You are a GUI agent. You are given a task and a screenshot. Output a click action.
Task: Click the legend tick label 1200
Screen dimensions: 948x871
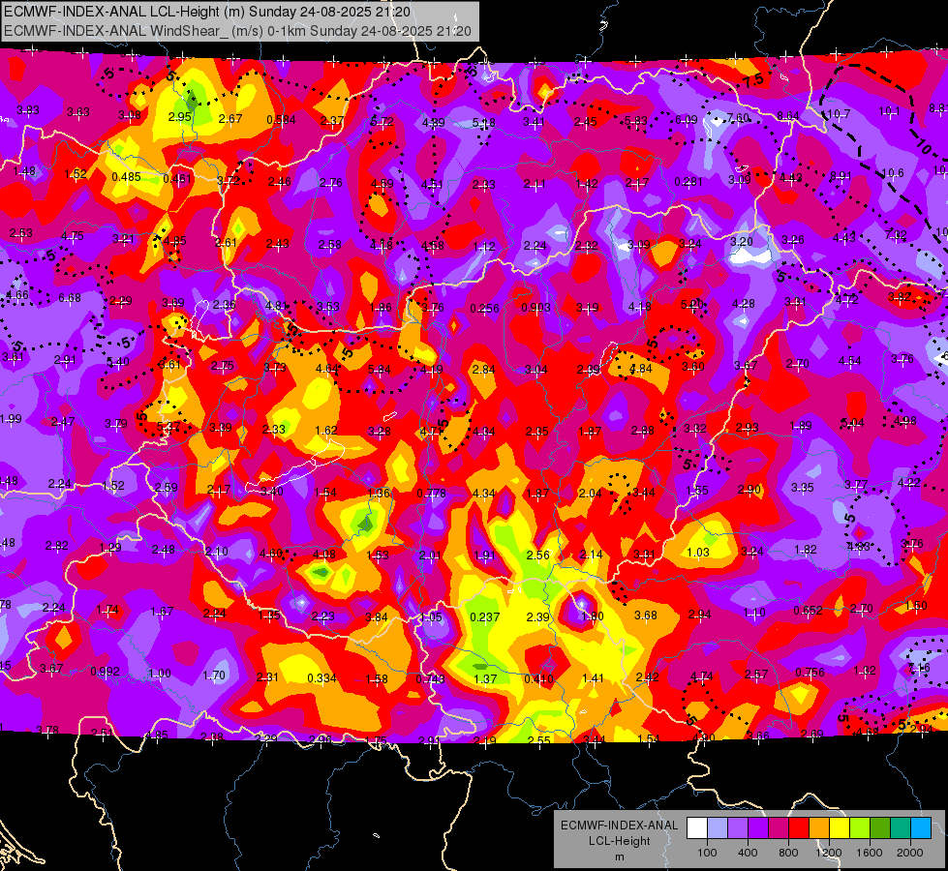click(x=828, y=853)
